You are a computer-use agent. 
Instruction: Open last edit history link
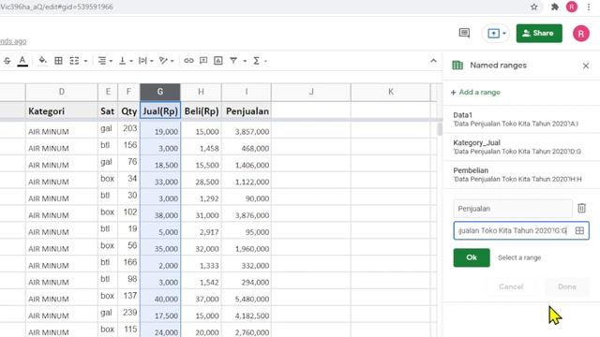coord(13,41)
